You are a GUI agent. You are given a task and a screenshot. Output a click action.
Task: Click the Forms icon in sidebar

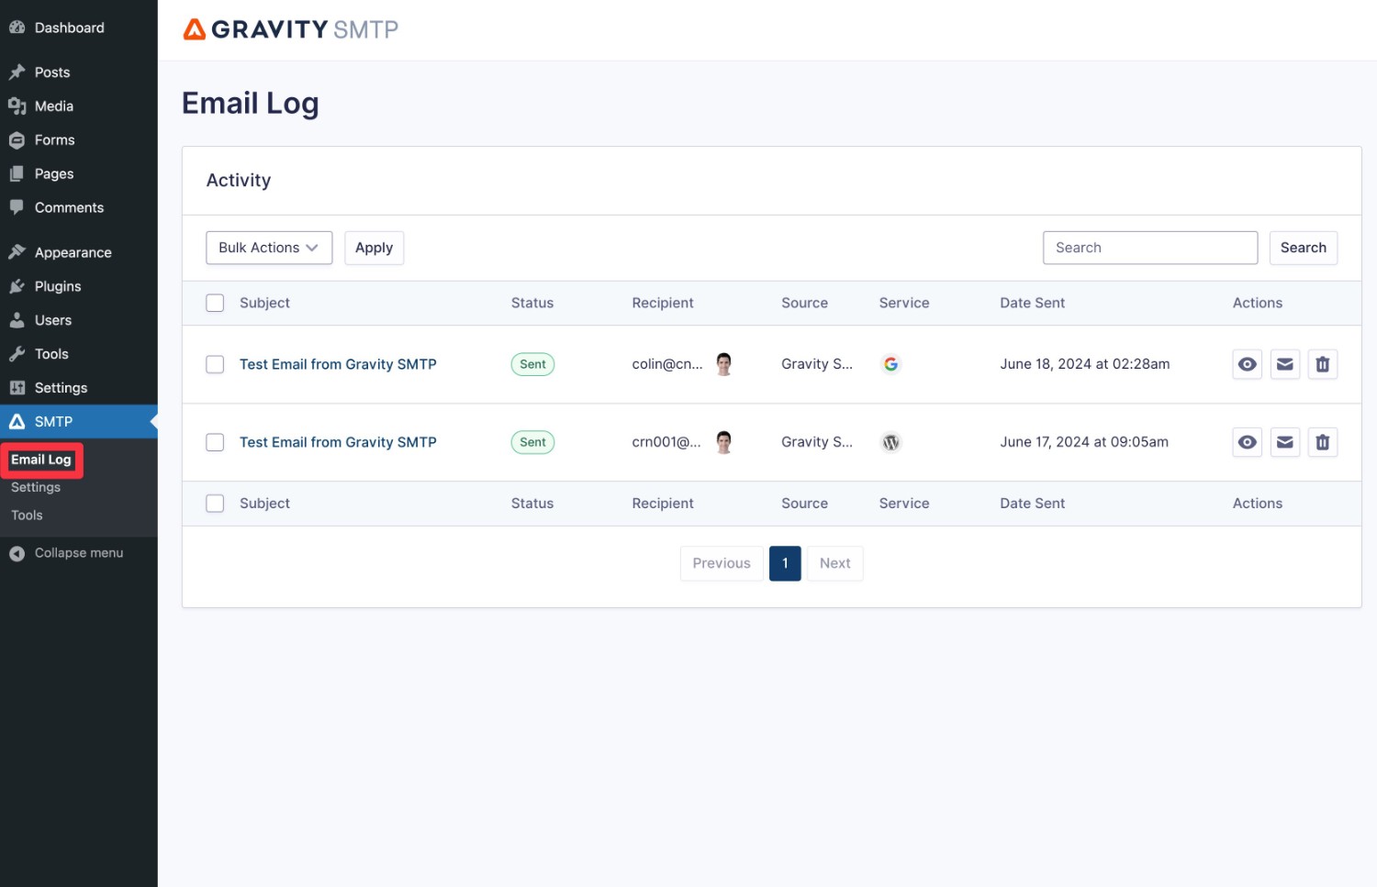(x=17, y=140)
